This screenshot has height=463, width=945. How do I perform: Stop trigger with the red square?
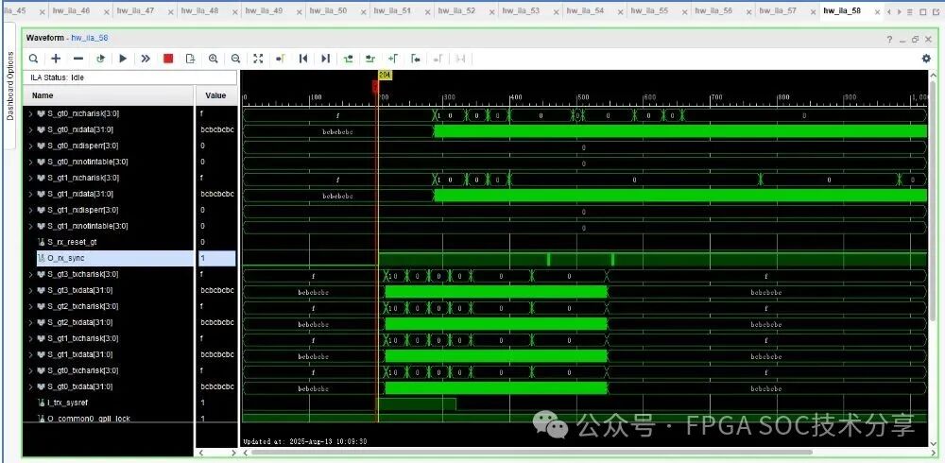point(168,59)
